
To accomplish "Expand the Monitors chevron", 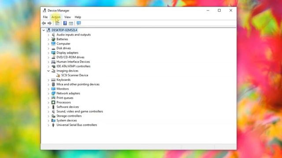I will pos(48,89).
